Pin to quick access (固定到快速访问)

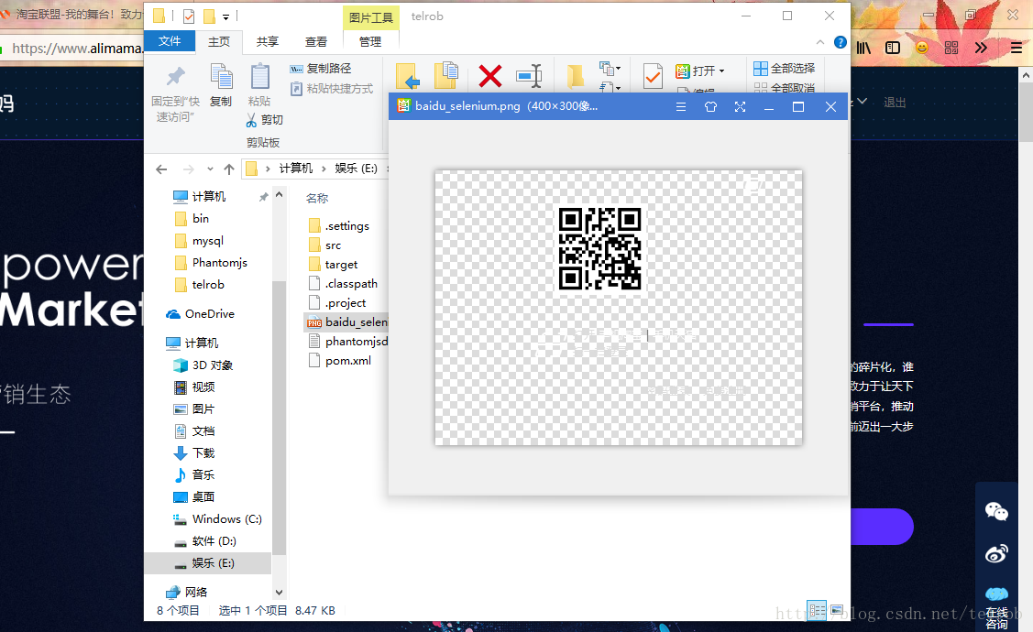tap(175, 94)
